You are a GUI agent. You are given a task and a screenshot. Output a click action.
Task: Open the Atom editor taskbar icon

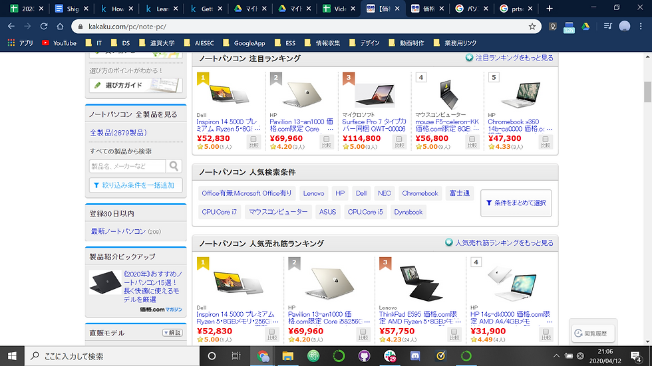[313, 356]
